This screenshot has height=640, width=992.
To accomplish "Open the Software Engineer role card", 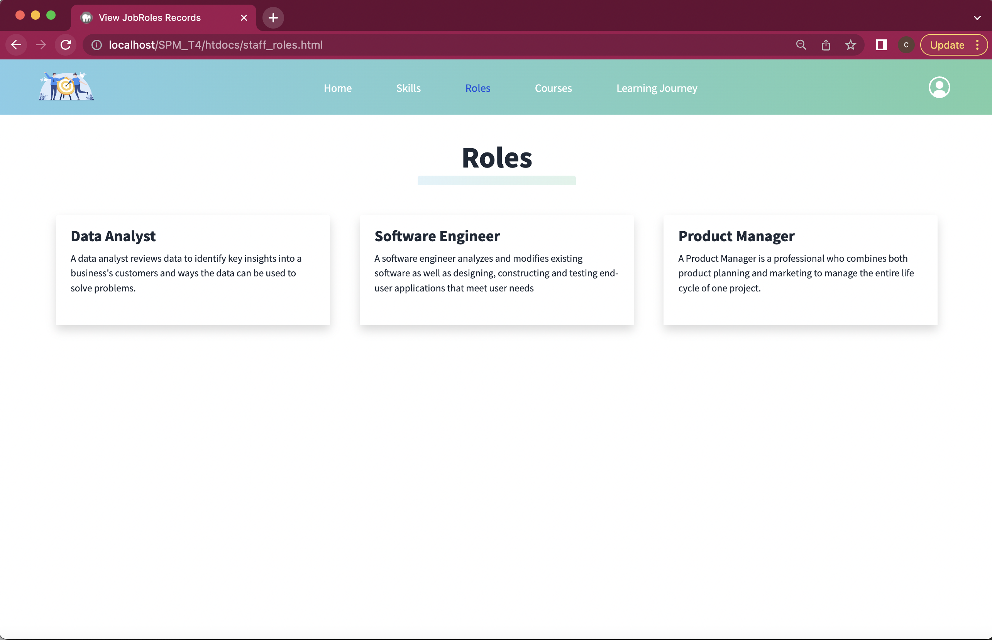I will coord(497,270).
